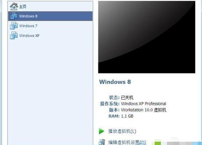Click the green play triangle icon
Viewport: 202px width, 145px height.
(x=102, y=131)
